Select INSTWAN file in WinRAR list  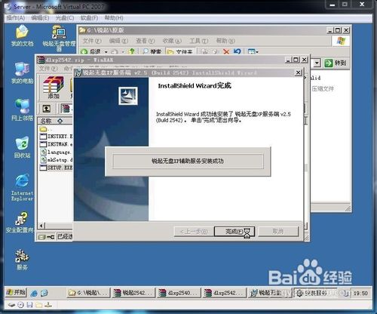click(x=56, y=144)
